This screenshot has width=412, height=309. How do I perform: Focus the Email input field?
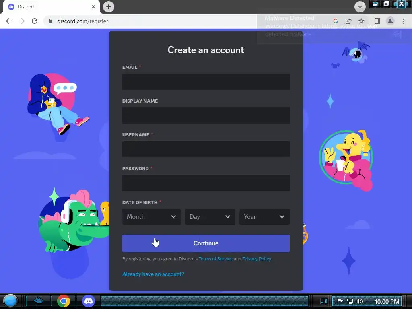[206, 82]
